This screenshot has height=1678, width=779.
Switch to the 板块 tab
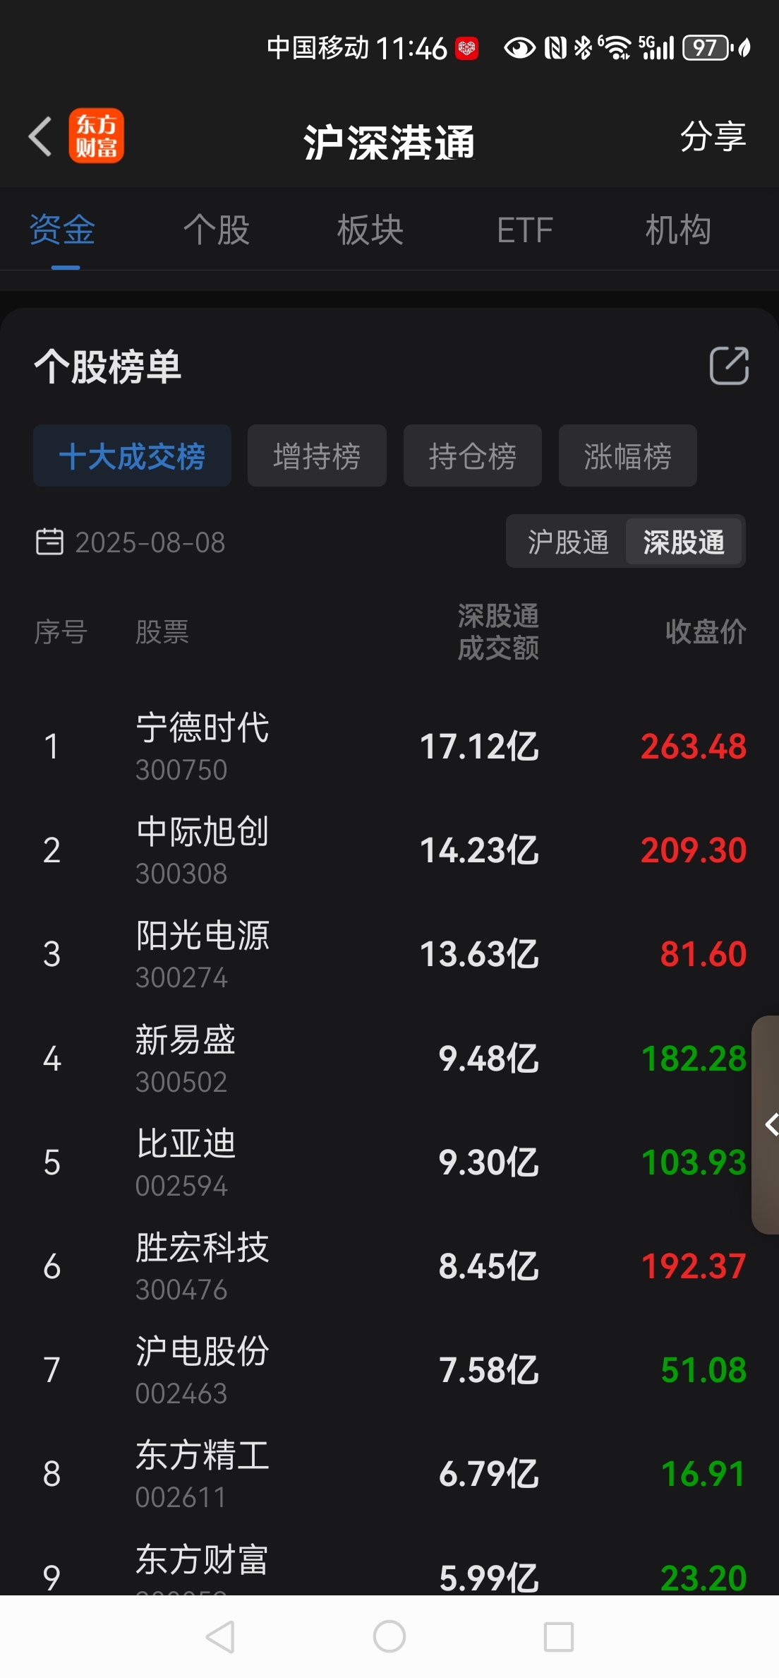point(370,230)
